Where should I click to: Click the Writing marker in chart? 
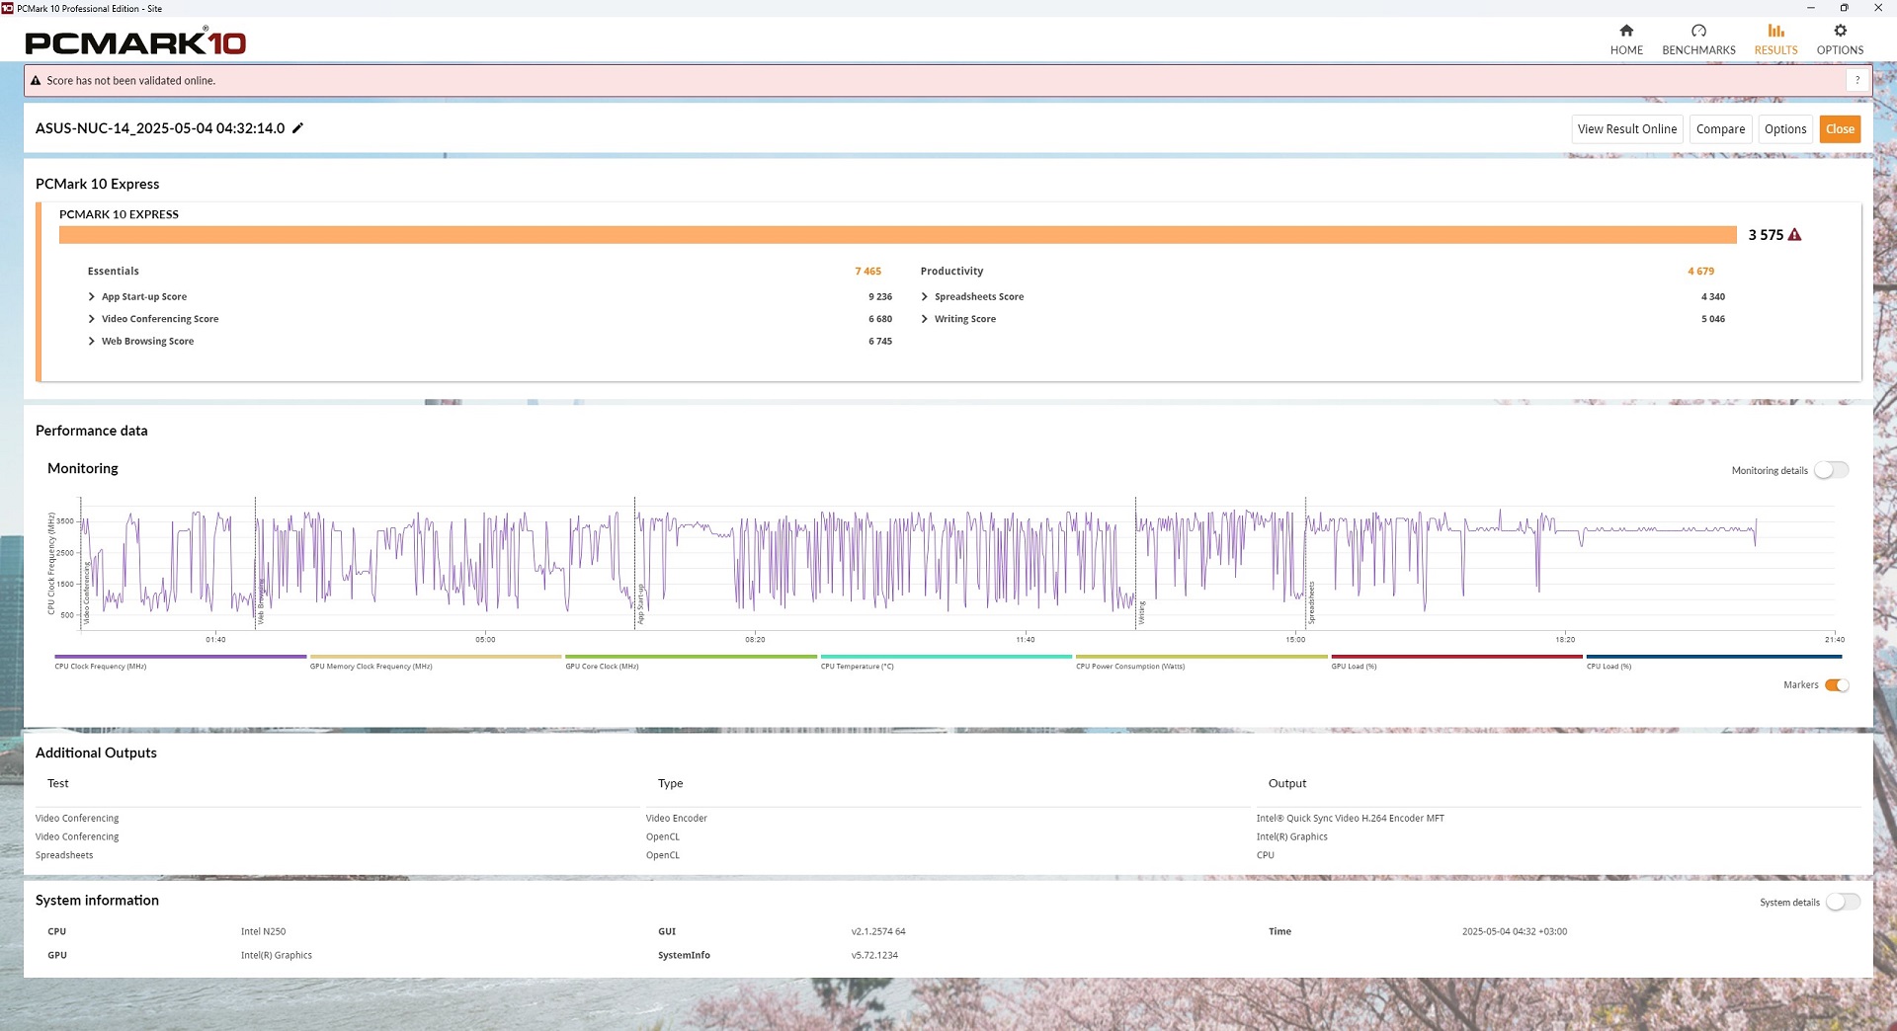point(1141,612)
